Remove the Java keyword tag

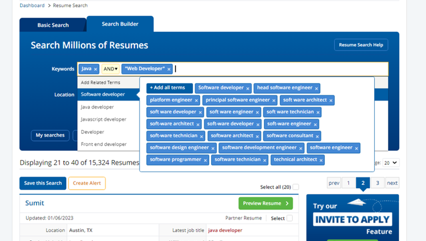(95, 69)
